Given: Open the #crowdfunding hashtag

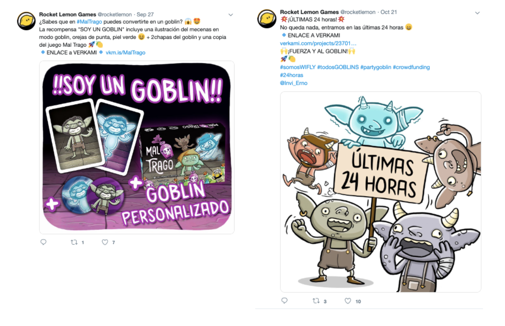Looking at the screenshot, I should click(411, 67).
